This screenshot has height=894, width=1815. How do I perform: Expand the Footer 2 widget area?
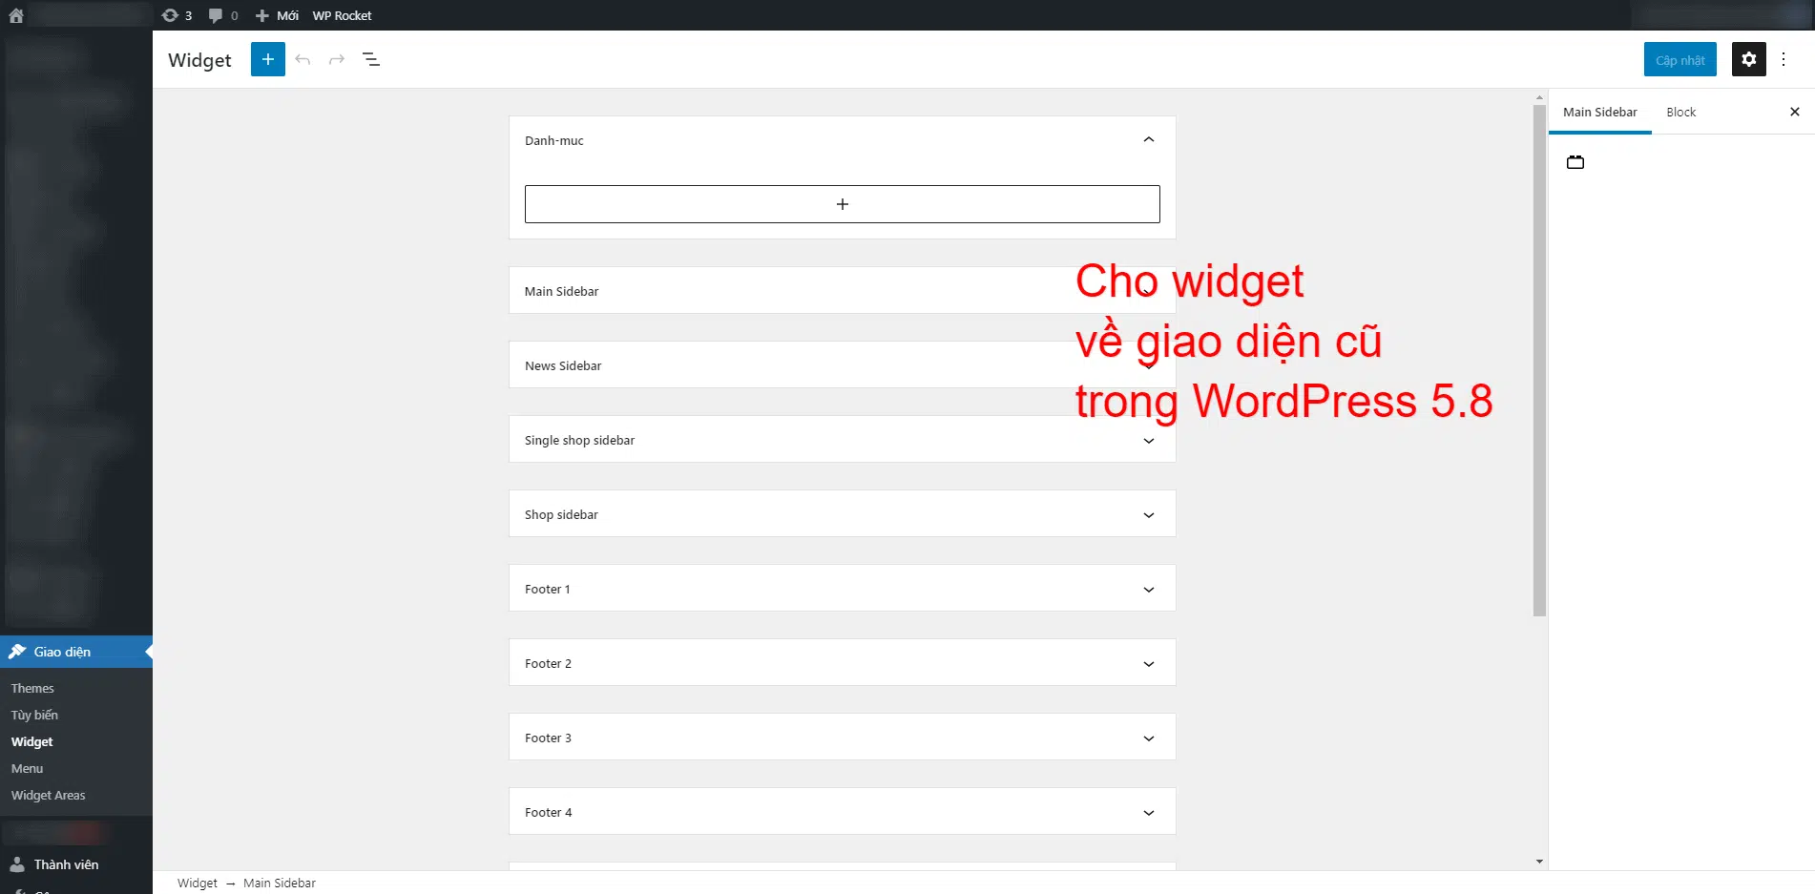click(1149, 664)
